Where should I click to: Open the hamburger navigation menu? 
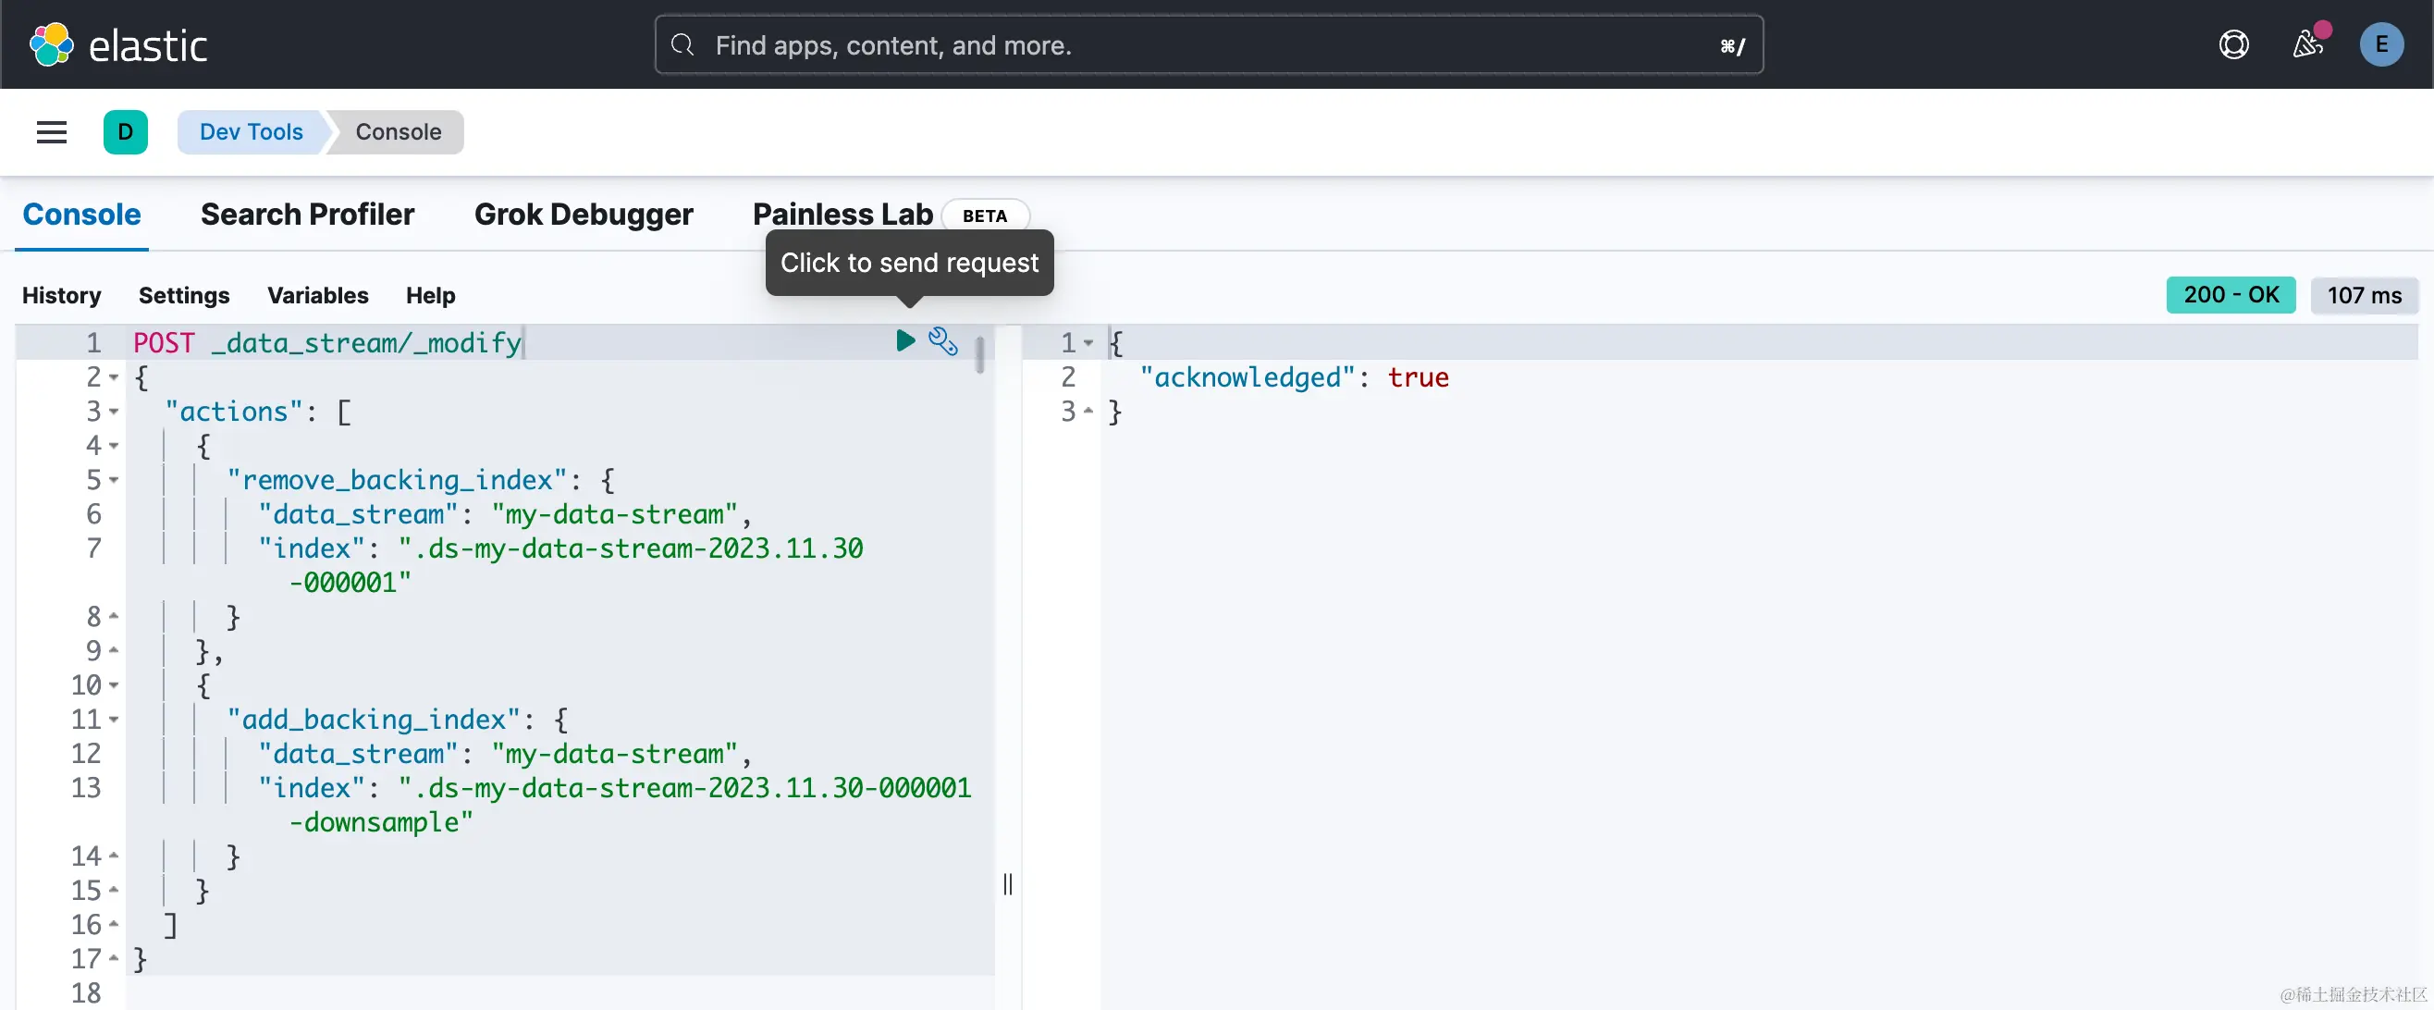(51, 131)
